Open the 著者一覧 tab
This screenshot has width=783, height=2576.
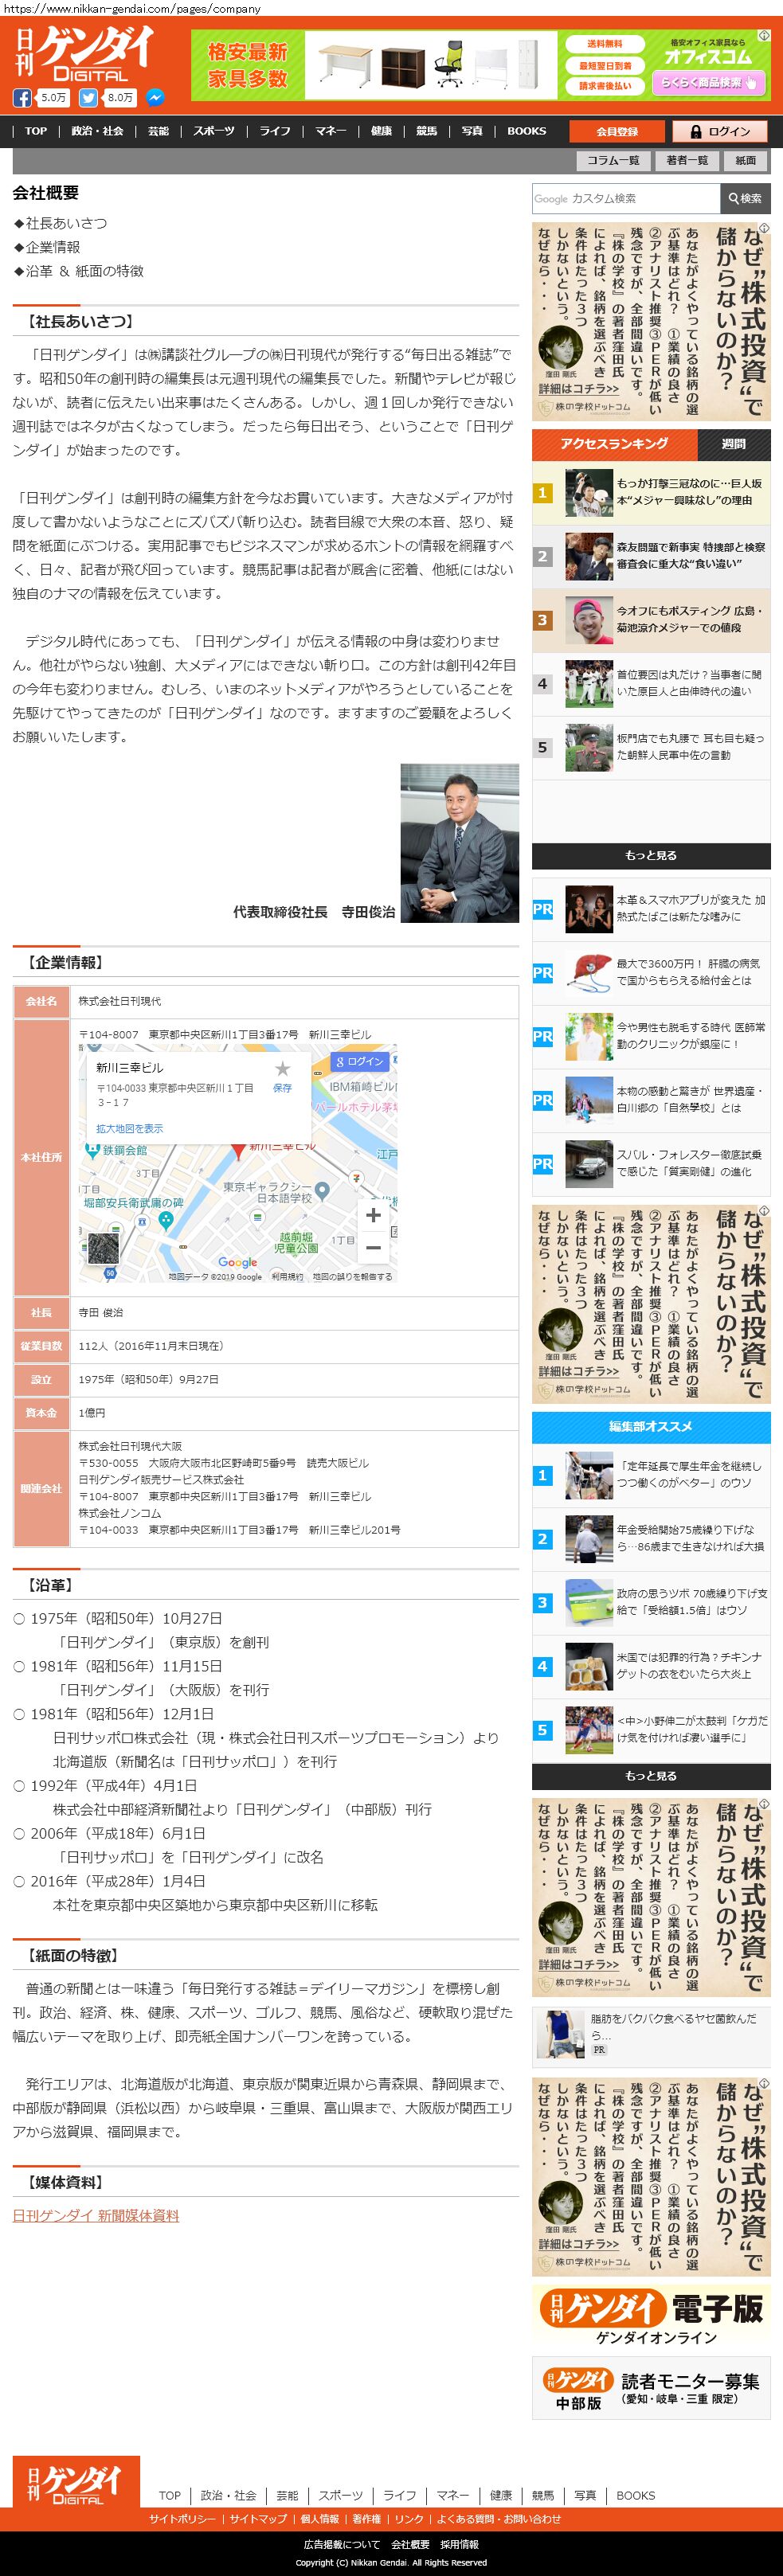pyautogui.click(x=687, y=160)
